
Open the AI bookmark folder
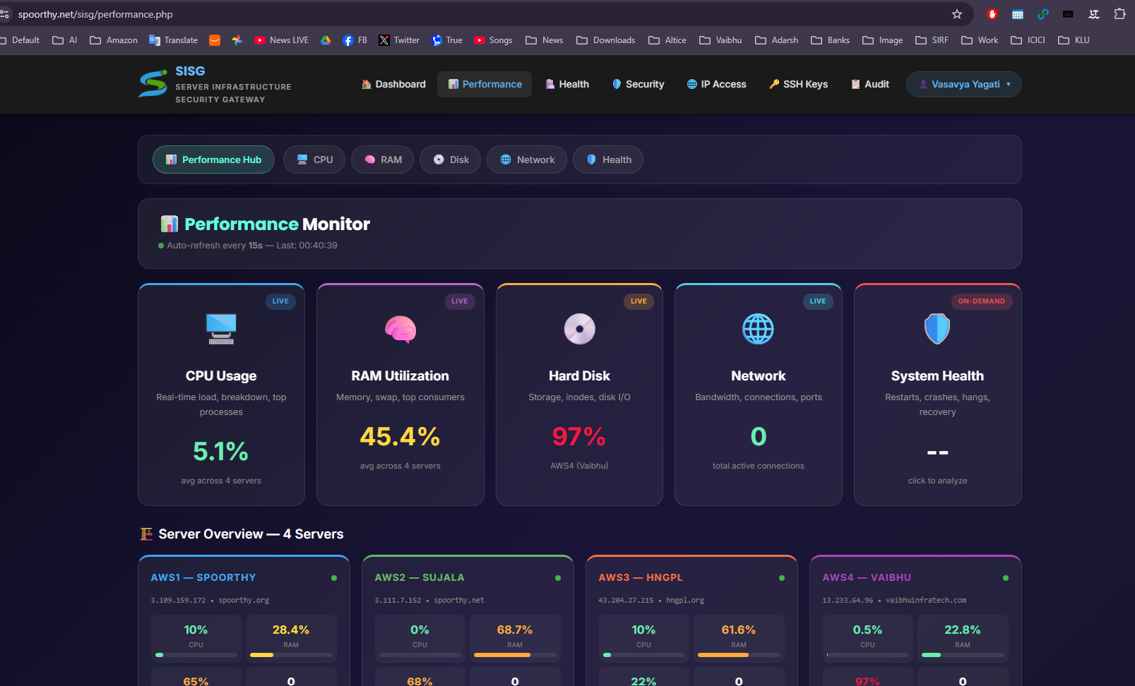click(65, 40)
